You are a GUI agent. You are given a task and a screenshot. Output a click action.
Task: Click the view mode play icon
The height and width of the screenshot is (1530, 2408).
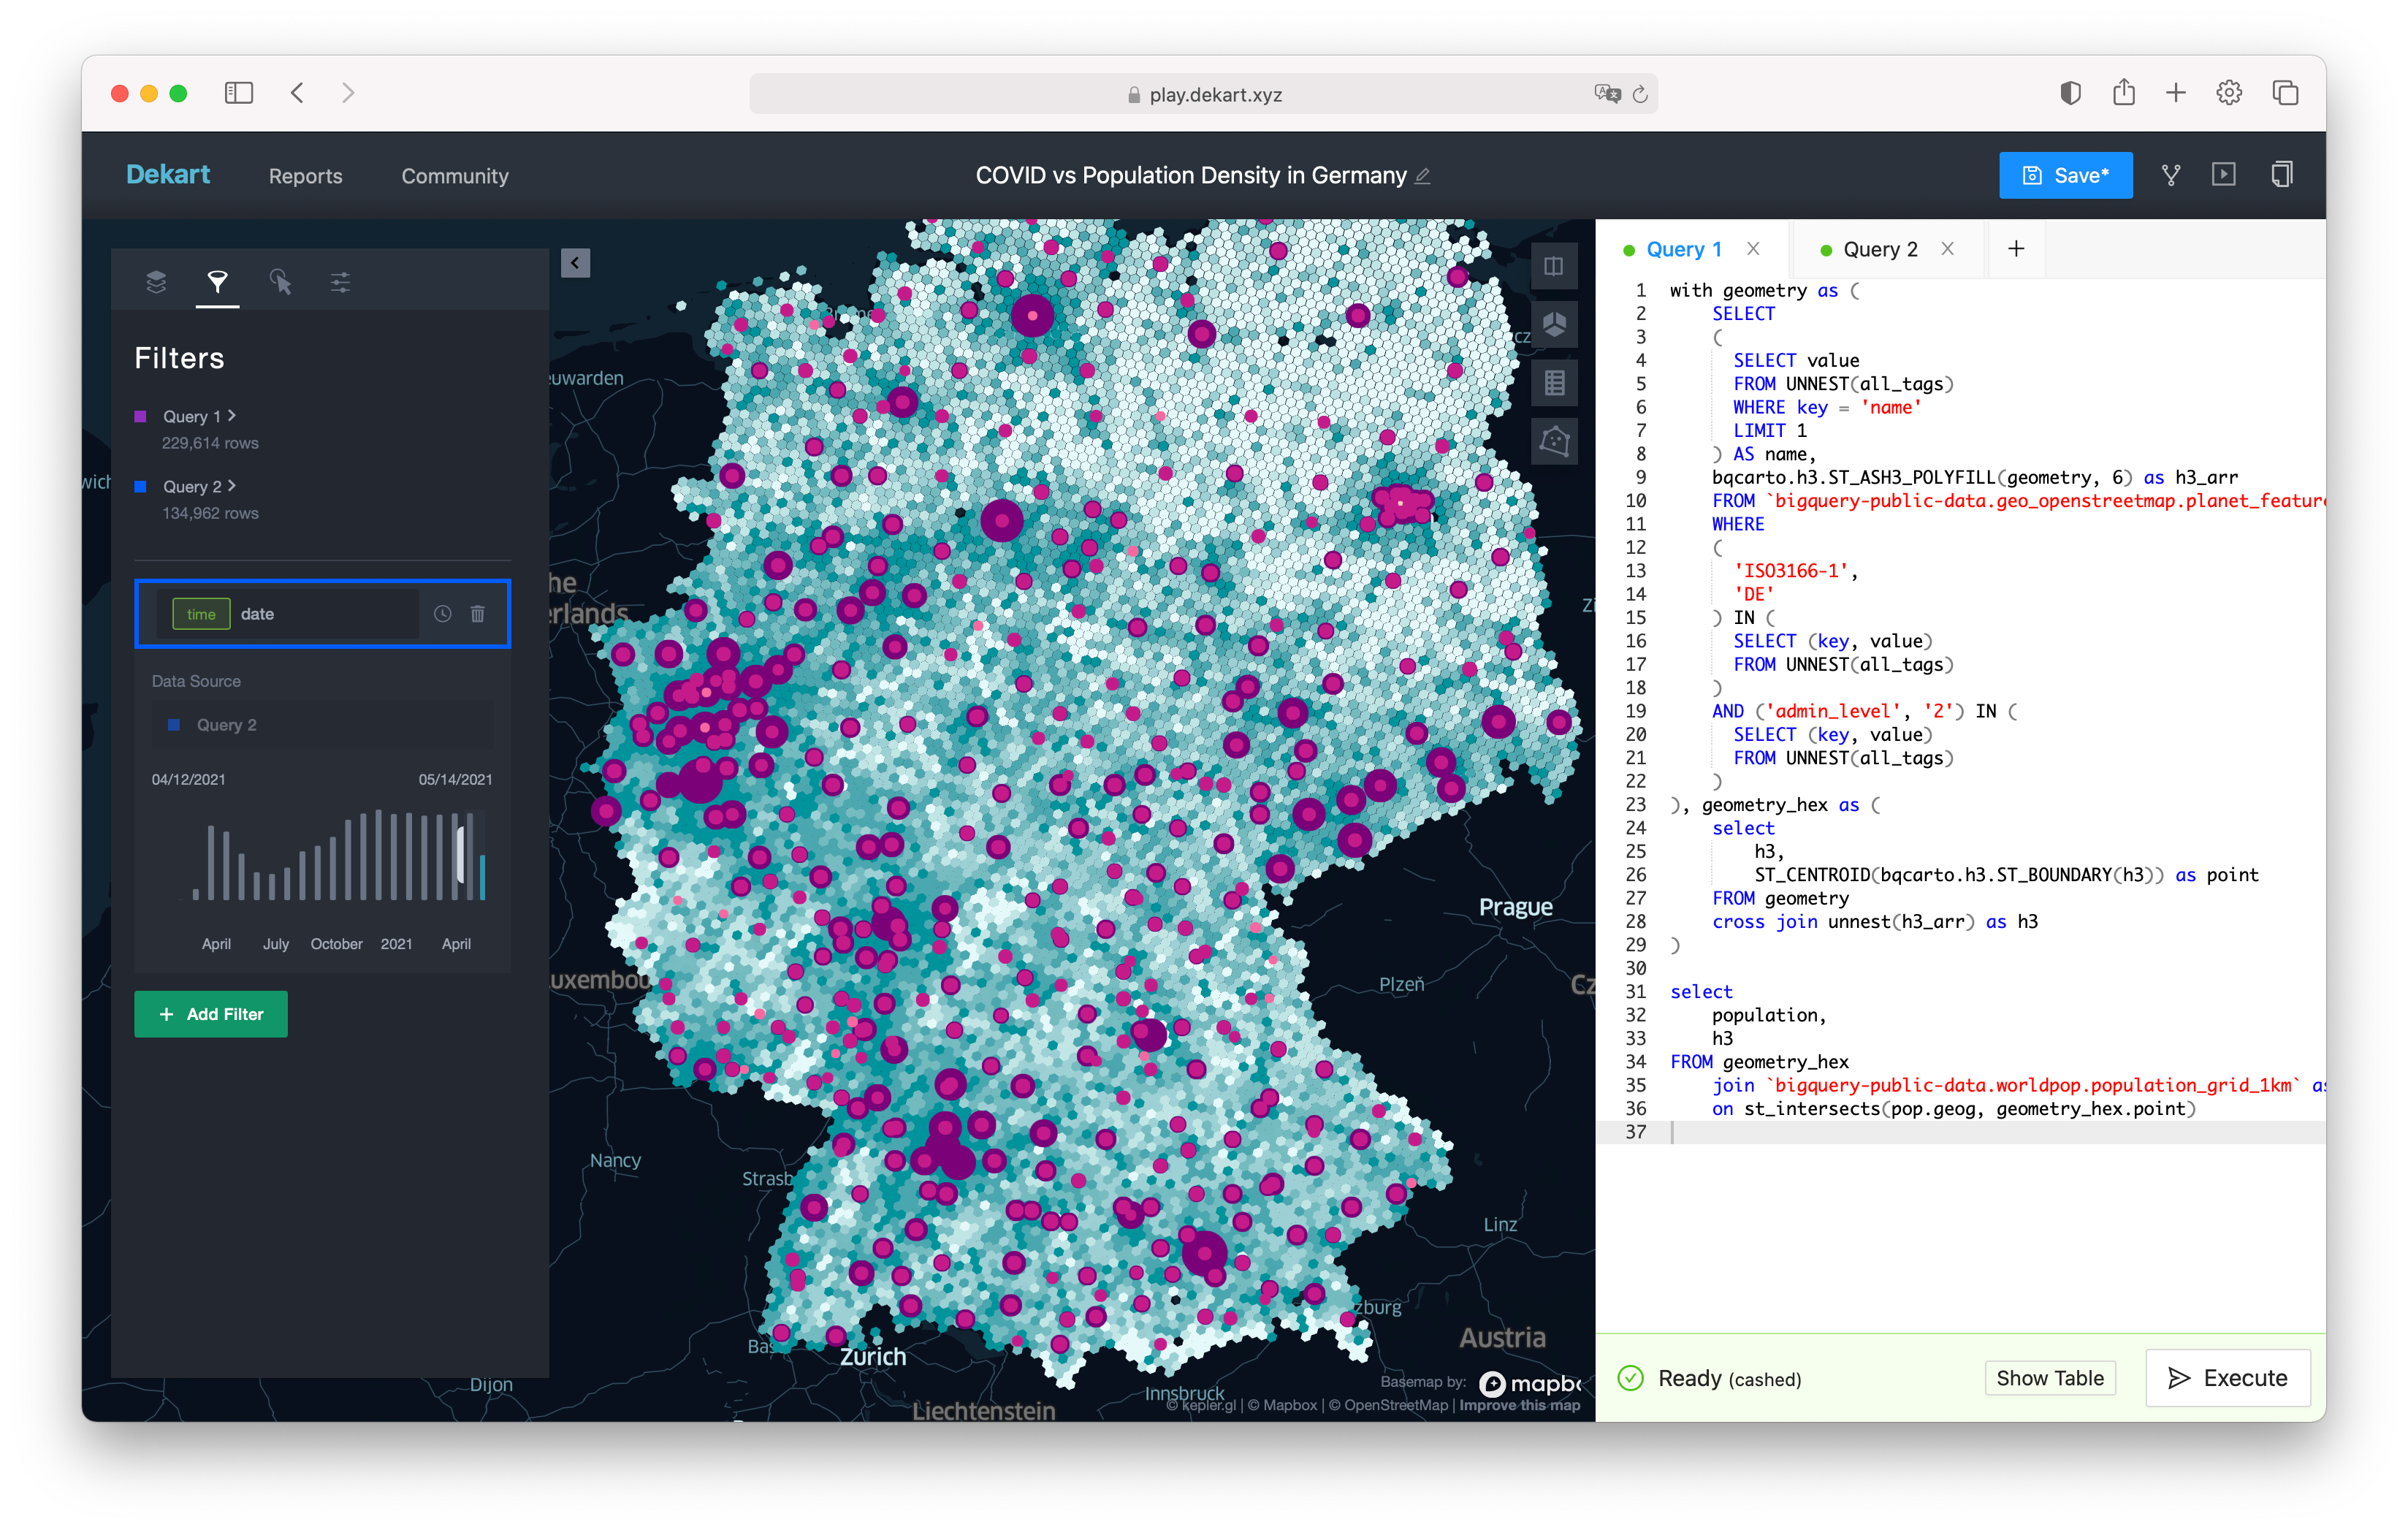click(2223, 175)
